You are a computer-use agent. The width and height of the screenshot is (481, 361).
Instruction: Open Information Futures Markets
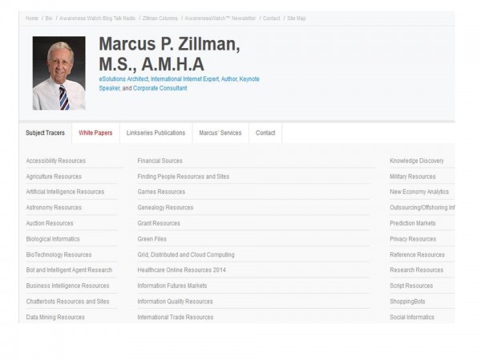[x=172, y=286]
